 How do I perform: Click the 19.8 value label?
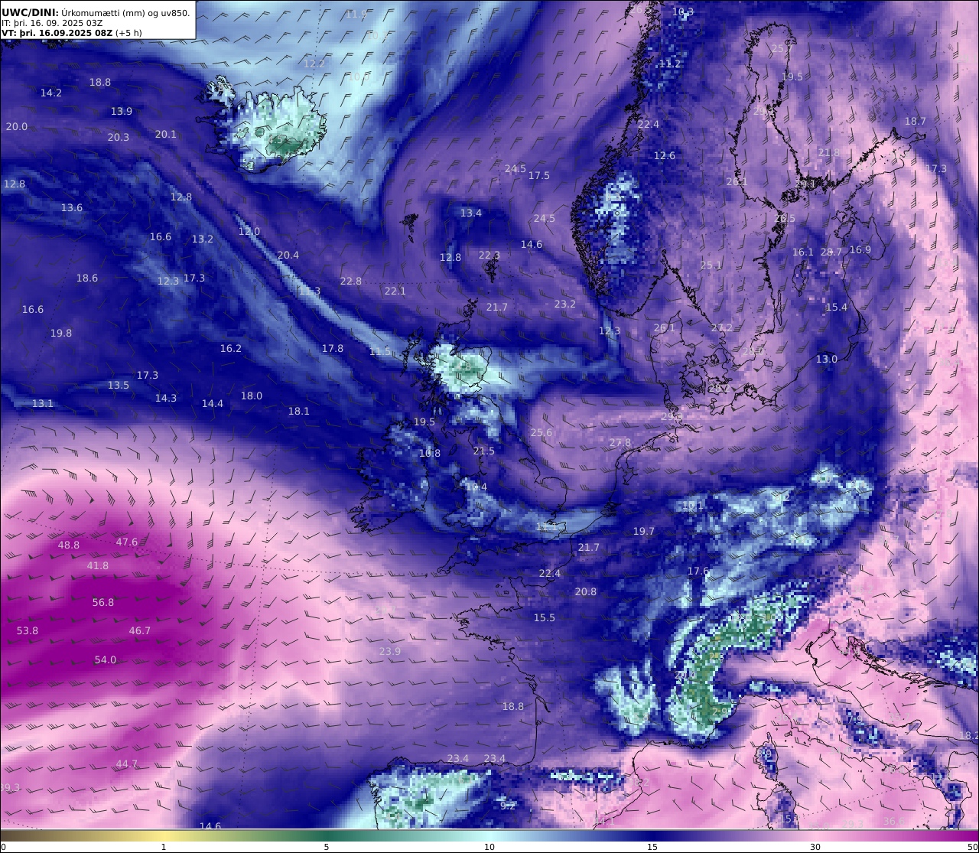pos(61,334)
